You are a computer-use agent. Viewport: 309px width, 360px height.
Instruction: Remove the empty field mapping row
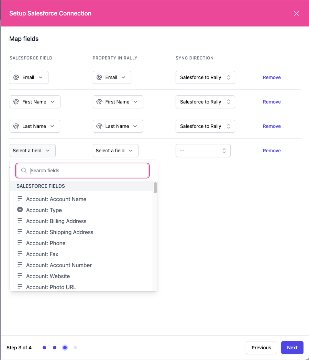click(272, 151)
